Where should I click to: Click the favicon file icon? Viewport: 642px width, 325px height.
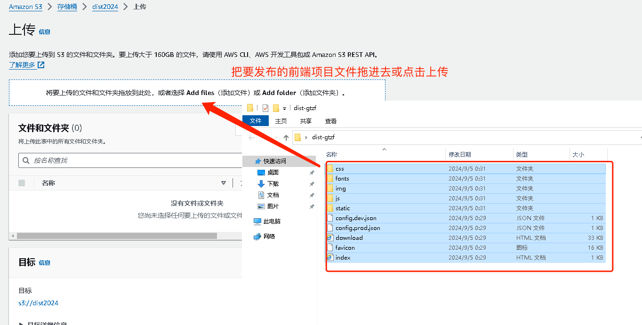330,247
